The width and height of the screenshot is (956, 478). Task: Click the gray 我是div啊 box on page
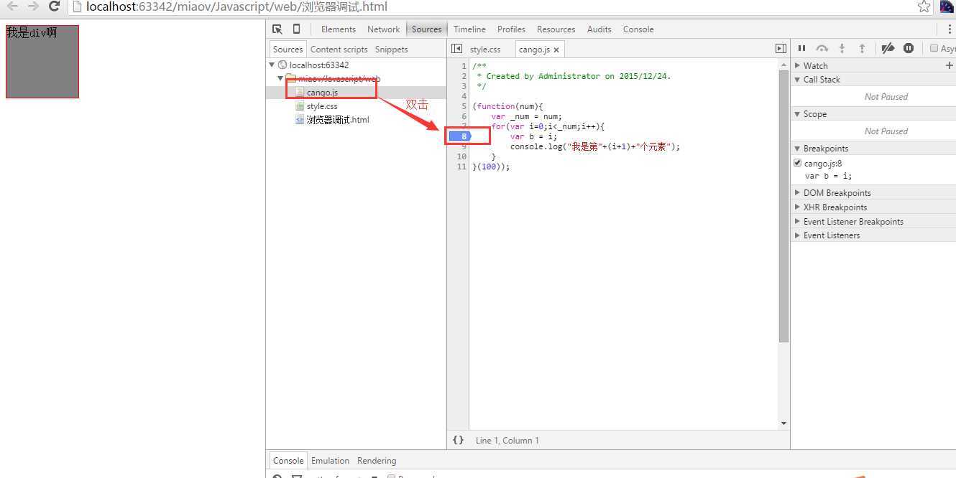42,62
